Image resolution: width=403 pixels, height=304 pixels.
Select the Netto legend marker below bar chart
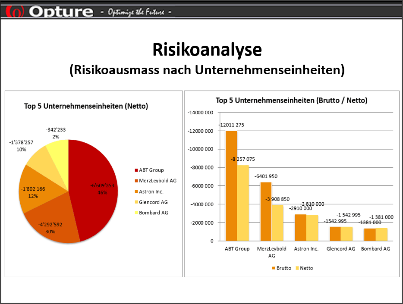coord(297,268)
